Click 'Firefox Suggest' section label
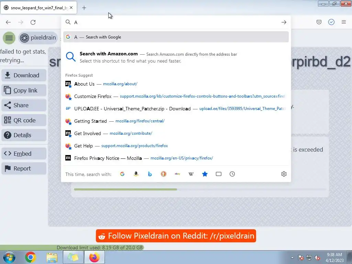Screen dimensions: 352x264 click(79, 75)
